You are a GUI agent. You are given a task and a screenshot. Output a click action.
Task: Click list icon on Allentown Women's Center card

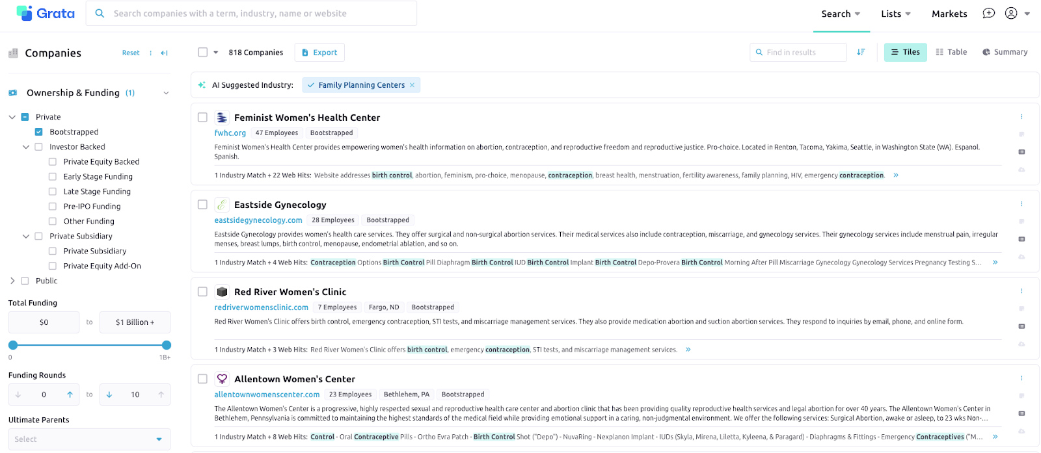pyautogui.click(x=1021, y=413)
